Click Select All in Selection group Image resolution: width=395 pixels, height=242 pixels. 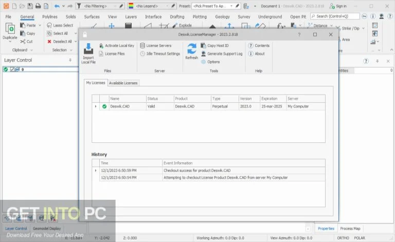pos(58,33)
